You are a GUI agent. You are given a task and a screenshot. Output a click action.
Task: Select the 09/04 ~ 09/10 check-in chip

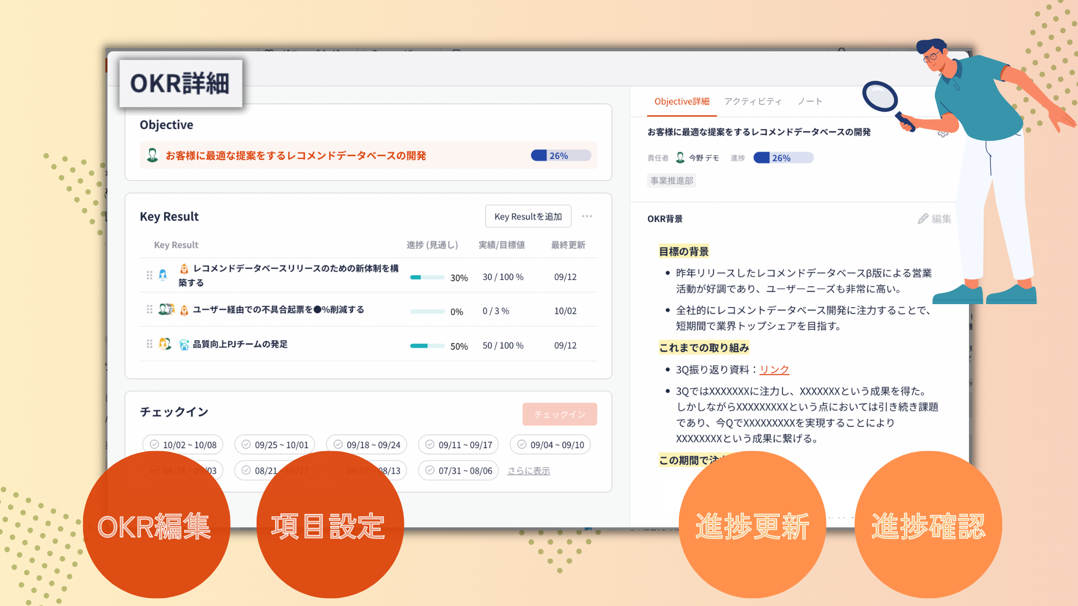[x=550, y=445]
